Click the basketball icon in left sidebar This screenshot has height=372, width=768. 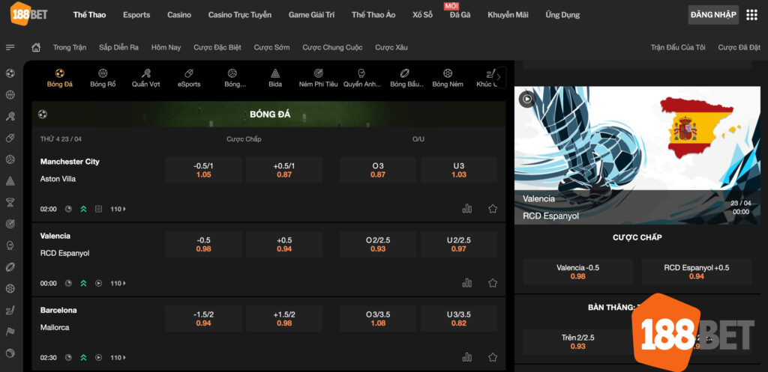[10, 95]
